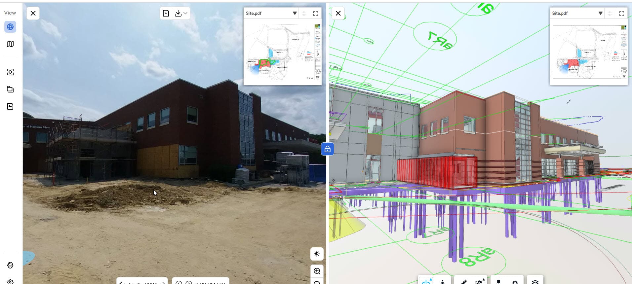Screen dimensions: 632x284
Task: Click the capture focus icon in sidebar
Action: click(10, 72)
